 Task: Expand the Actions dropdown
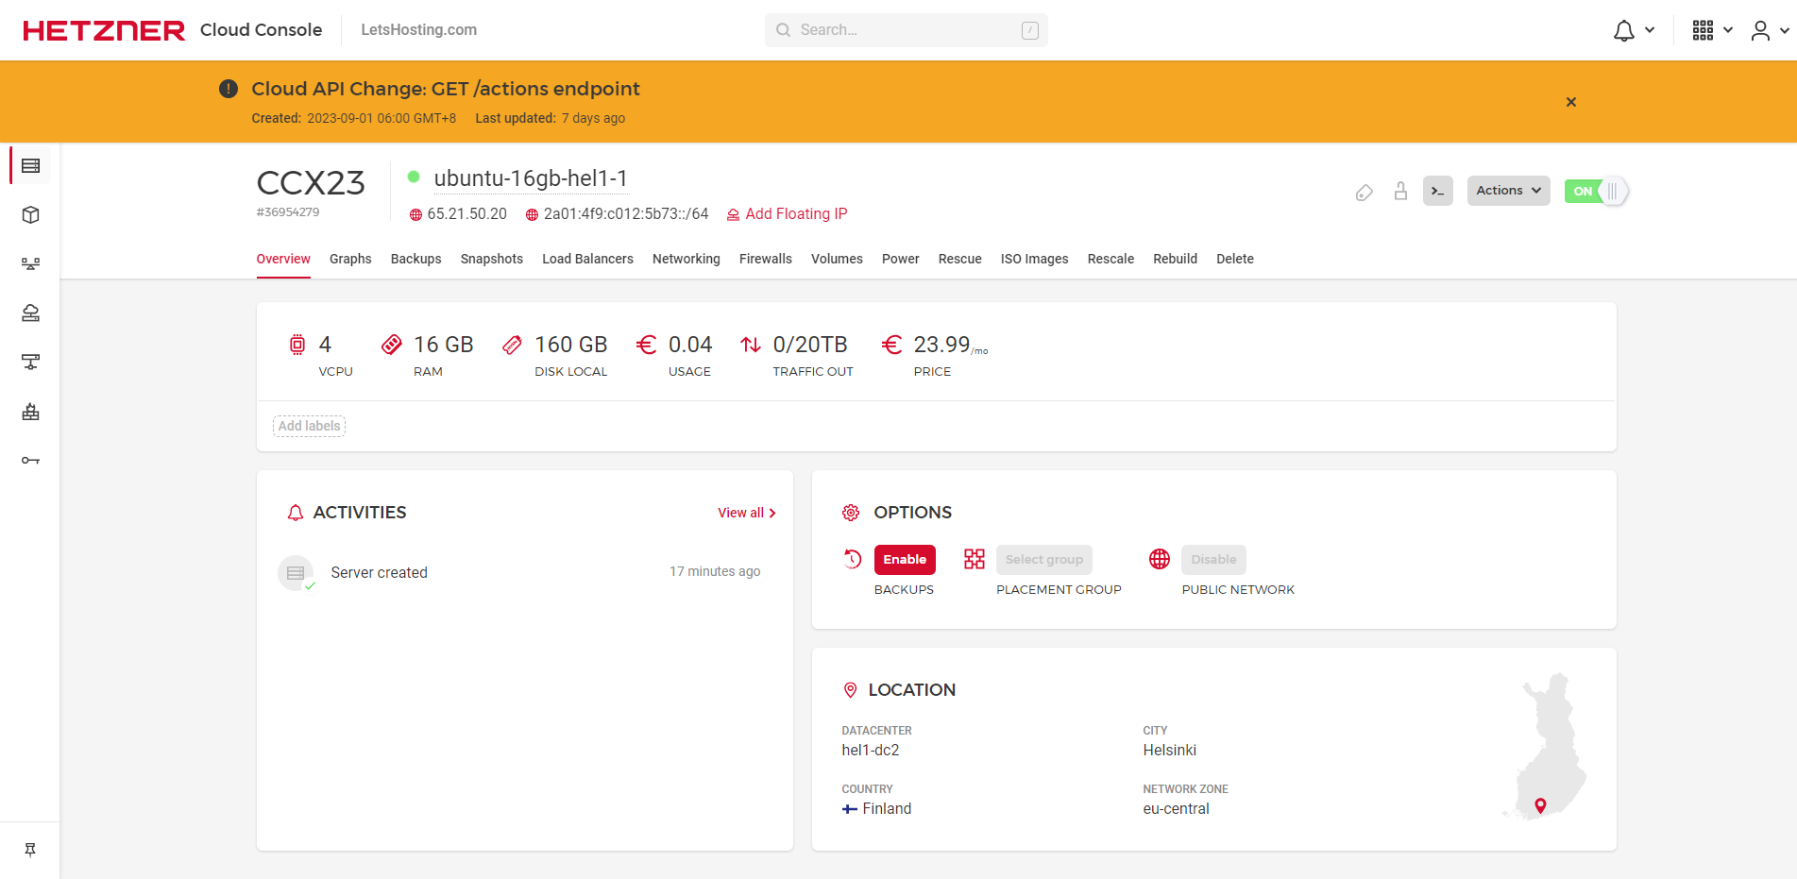tap(1508, 191)
